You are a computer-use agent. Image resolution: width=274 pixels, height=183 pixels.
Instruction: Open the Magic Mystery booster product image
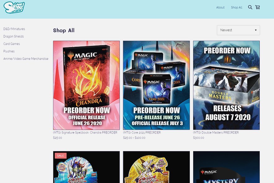[x=226, y=167]
